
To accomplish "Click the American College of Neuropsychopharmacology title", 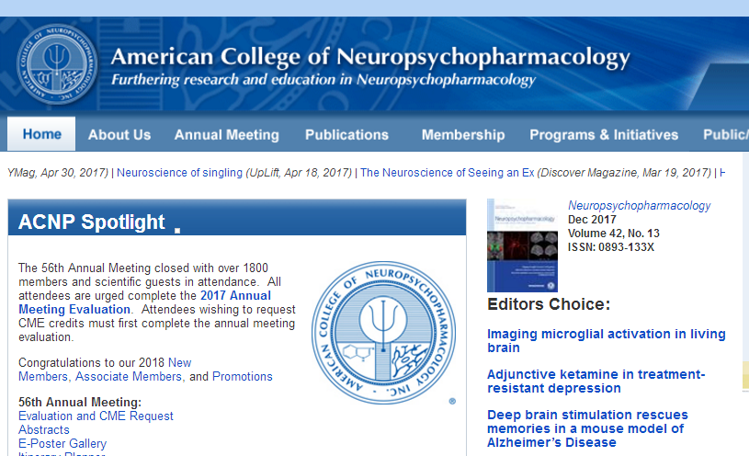I will 370,57.
